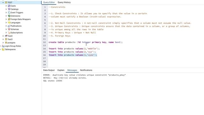This screenshot has height=115, width=204.
Task: Click the Test3 database icon
Action: click(x=6, y=39)
